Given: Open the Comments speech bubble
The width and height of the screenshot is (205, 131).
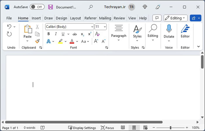Looking at the screenshot, I should 157,18.
